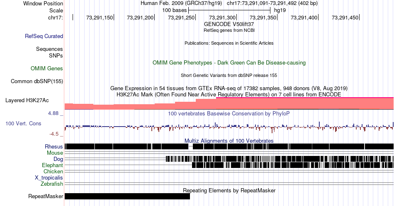
Task: Click the 73,291,300 ruler position
Action: 222,17
